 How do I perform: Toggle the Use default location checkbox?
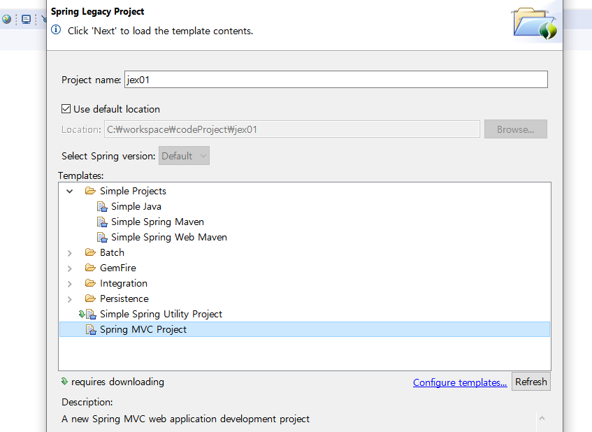(x=66, y=109)
